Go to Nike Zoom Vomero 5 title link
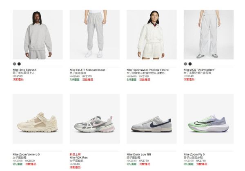Image resolution: width=245 pixels, height=171 pixels. click(x=26, y=154)
